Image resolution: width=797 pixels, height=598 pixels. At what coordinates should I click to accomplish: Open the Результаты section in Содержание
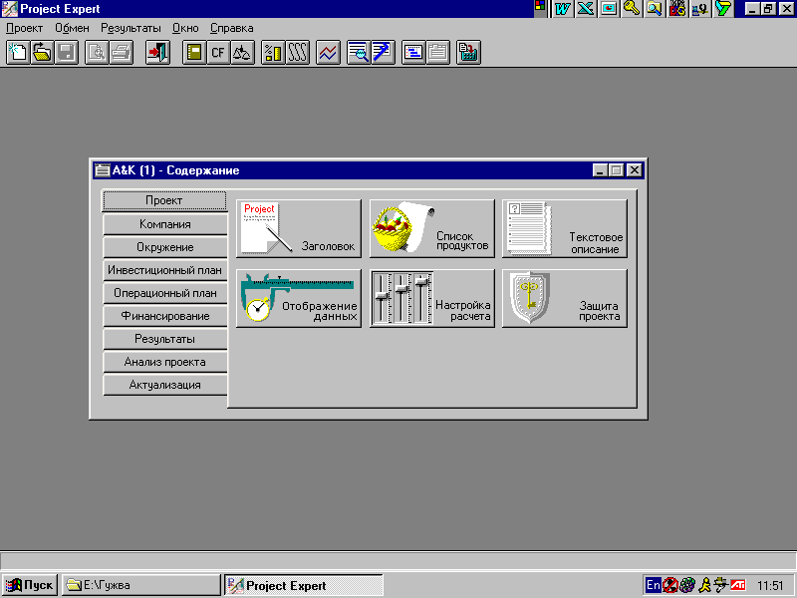coord(164,339)
